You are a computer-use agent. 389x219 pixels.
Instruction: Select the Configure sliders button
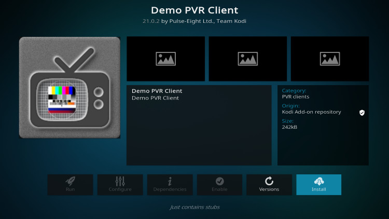coord(120,184)
